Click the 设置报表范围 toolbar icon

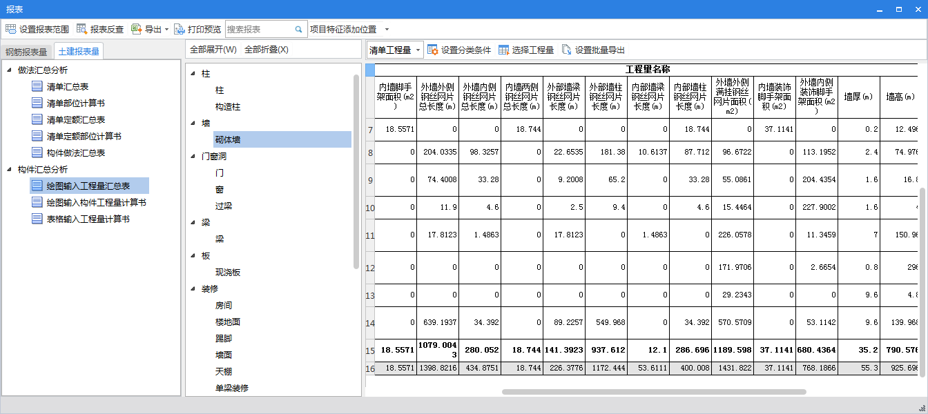tap(10, 29)
